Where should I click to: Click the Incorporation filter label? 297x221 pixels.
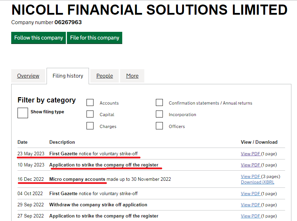(182, 115)
